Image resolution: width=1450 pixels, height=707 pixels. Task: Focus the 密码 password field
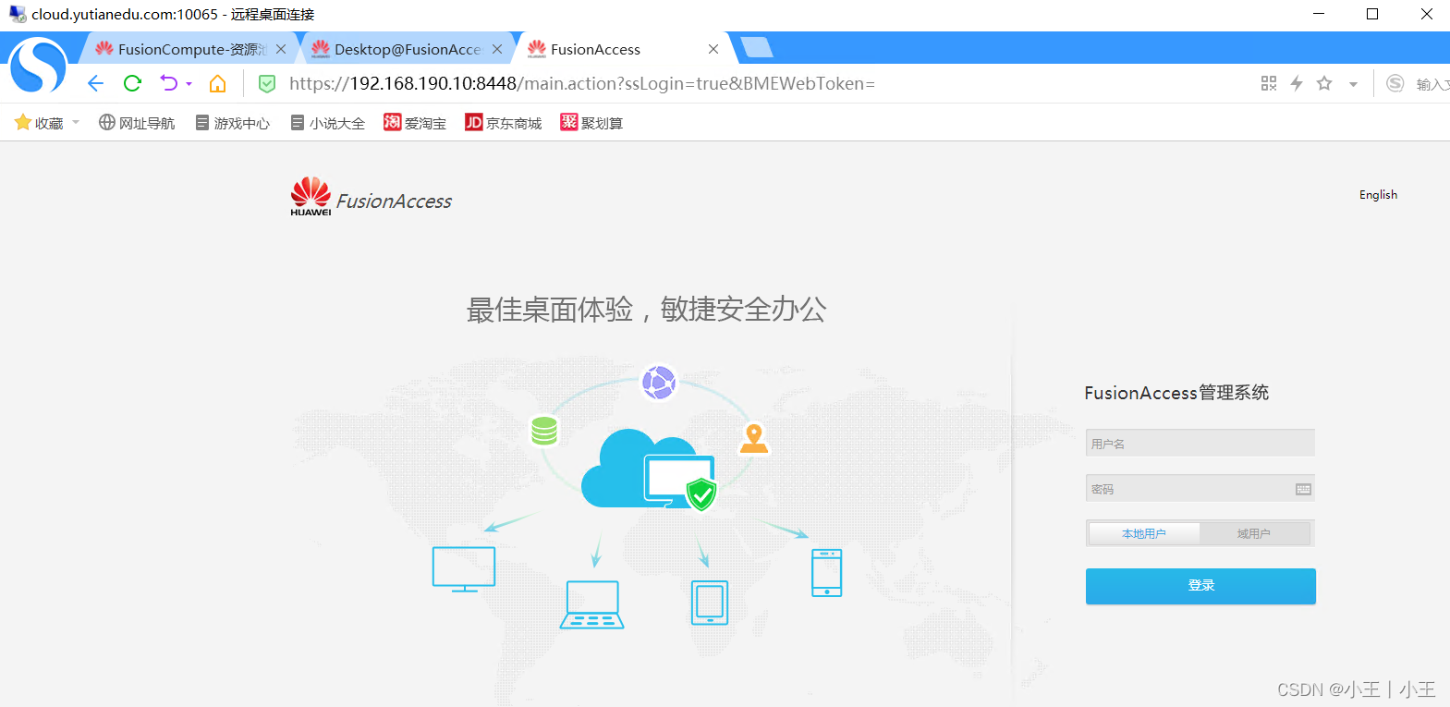(x=1200, y=488)
